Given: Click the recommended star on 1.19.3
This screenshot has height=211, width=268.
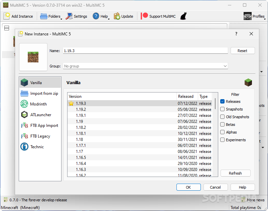Looking at the screenshot, I should [71, 103].
